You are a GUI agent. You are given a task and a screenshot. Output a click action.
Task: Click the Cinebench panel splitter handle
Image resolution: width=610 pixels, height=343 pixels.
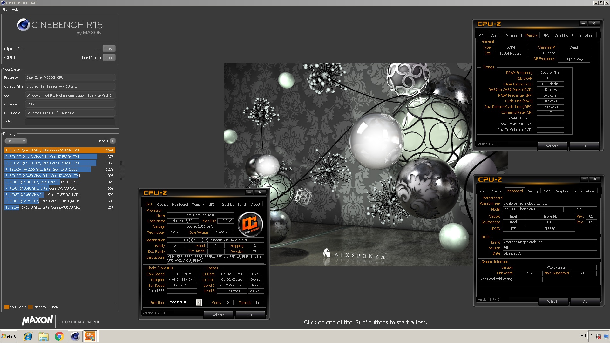coord(121,171)
